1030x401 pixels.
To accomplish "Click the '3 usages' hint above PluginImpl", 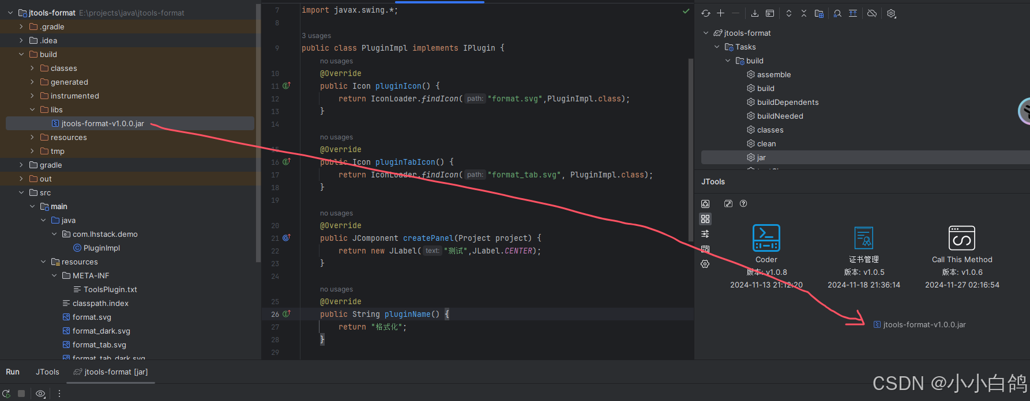I will pos(316,36).
